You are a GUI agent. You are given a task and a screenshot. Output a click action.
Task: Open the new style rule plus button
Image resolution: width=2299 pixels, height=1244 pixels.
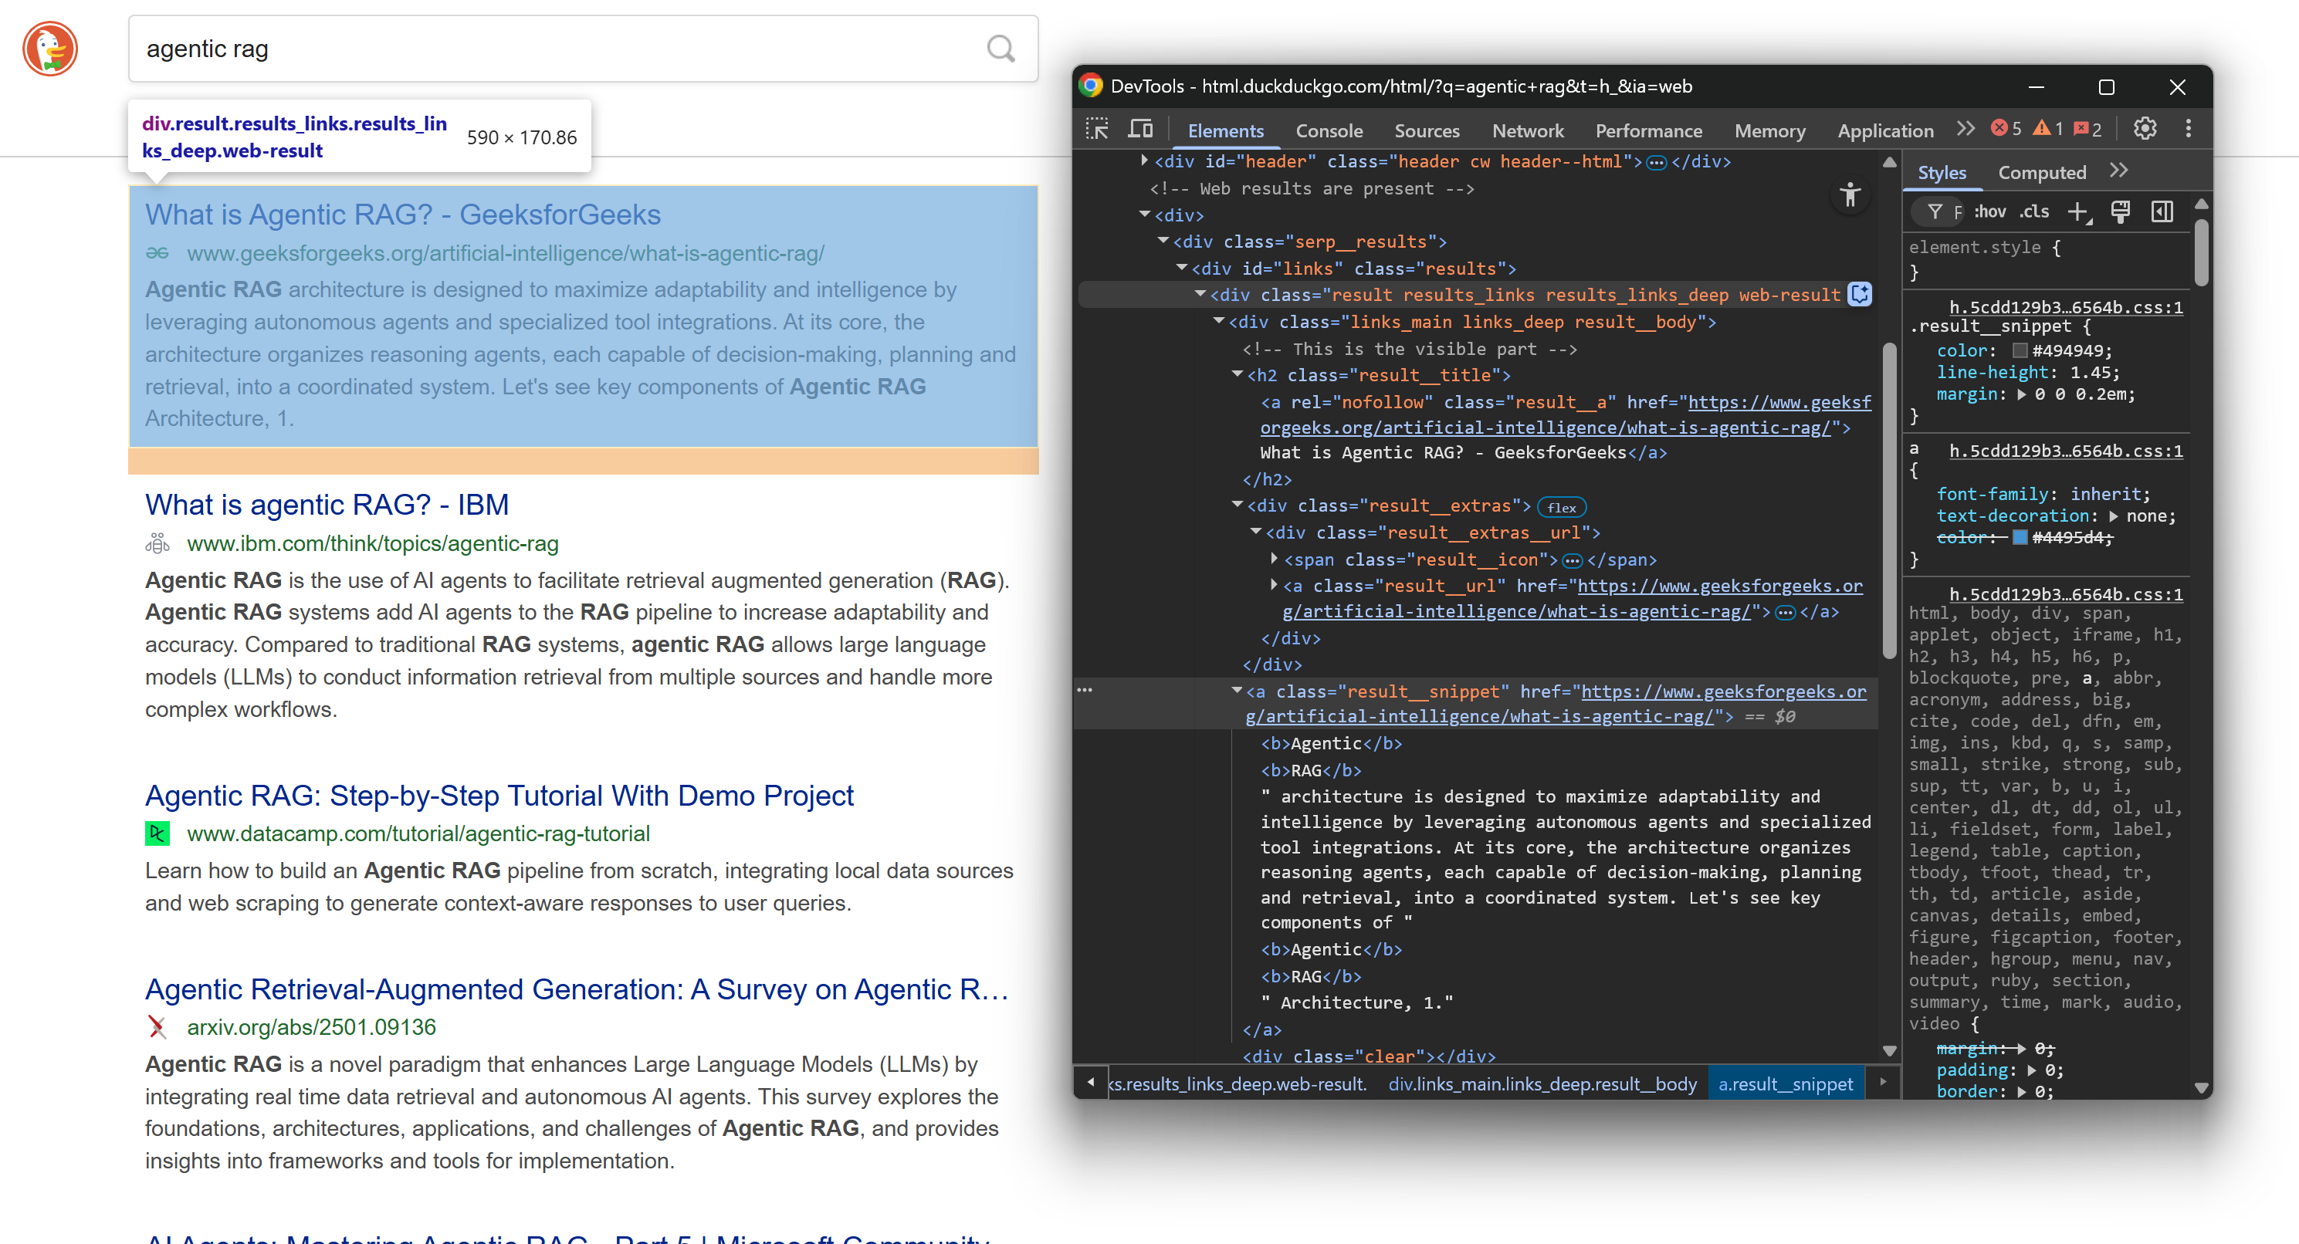point(2080,211)
